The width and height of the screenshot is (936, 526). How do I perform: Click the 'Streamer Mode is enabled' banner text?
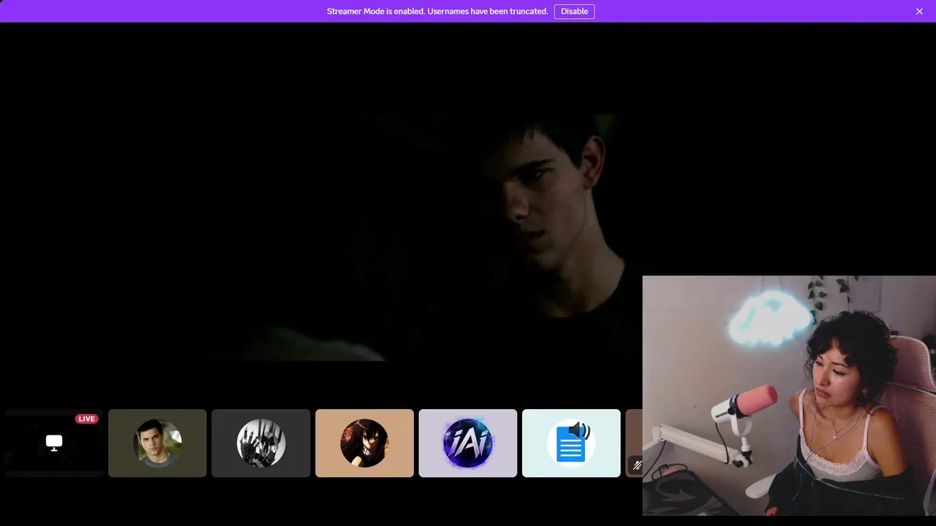click(437, 11)
